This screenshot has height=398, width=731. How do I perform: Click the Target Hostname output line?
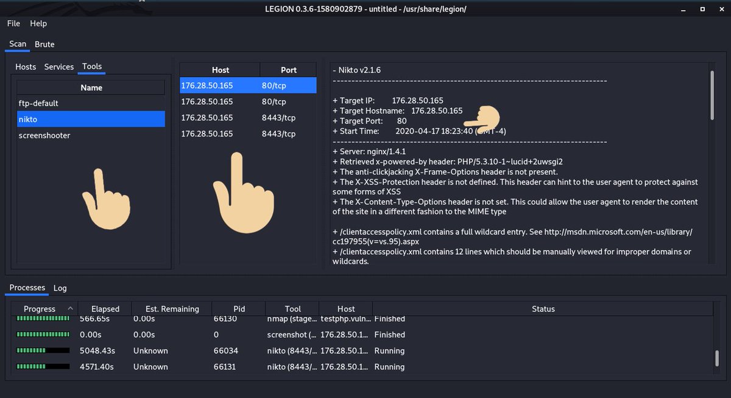pos(397,111)
